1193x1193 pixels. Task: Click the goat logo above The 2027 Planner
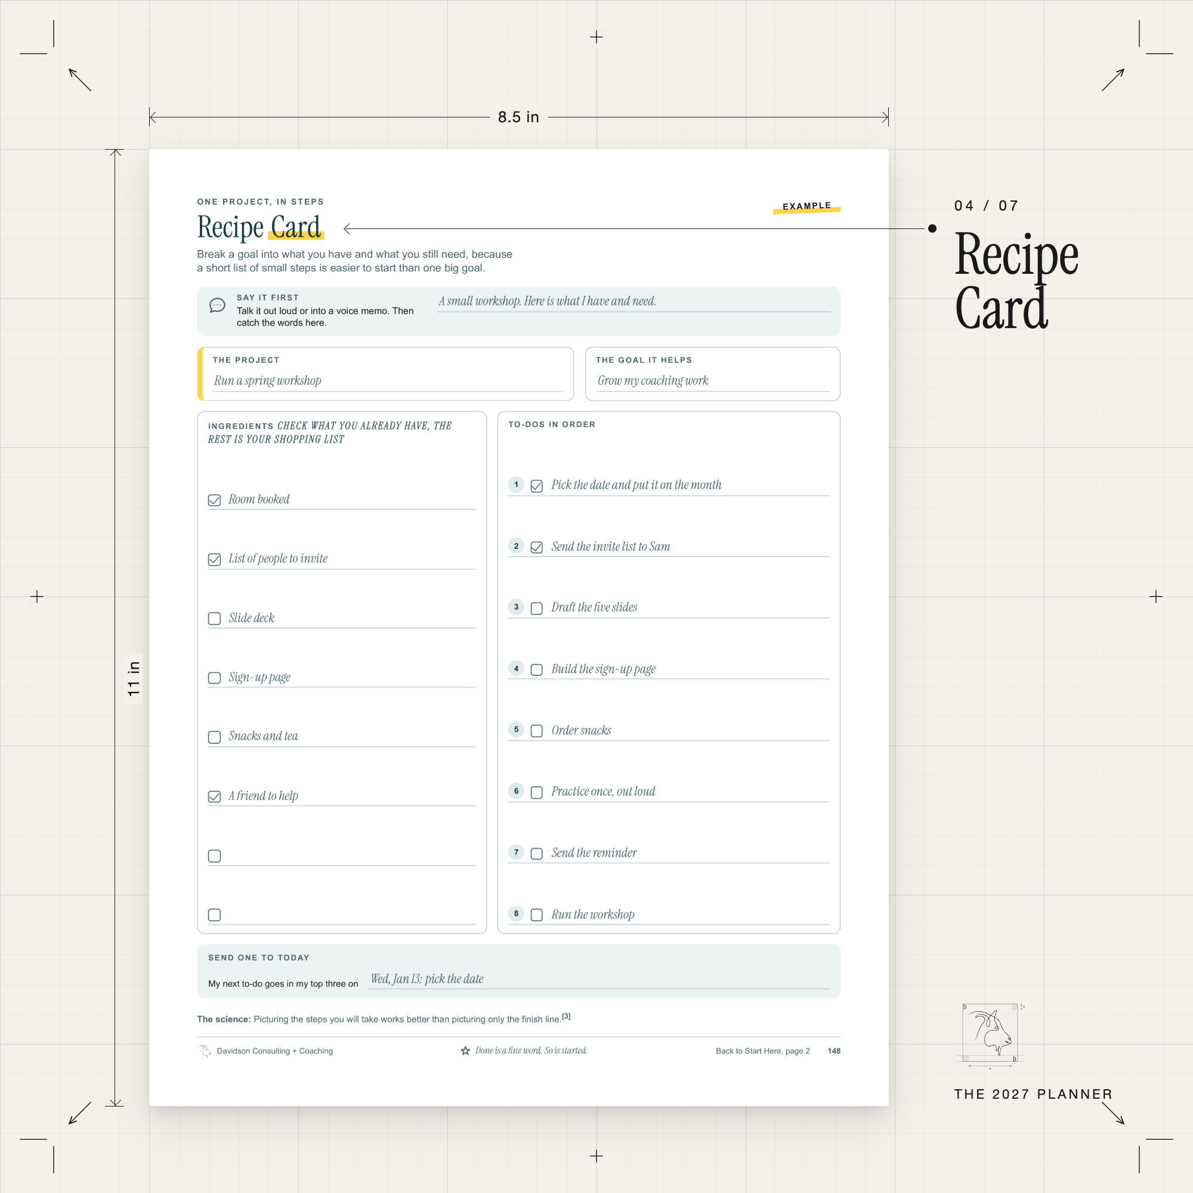click(990, 1033)
